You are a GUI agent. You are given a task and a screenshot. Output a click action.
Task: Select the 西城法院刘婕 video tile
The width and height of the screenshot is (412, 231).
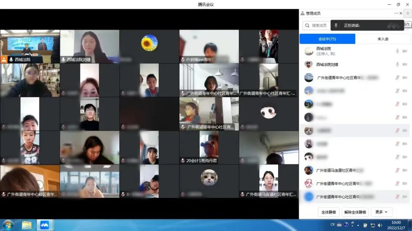pyautogui.click(x=90, y=46)
